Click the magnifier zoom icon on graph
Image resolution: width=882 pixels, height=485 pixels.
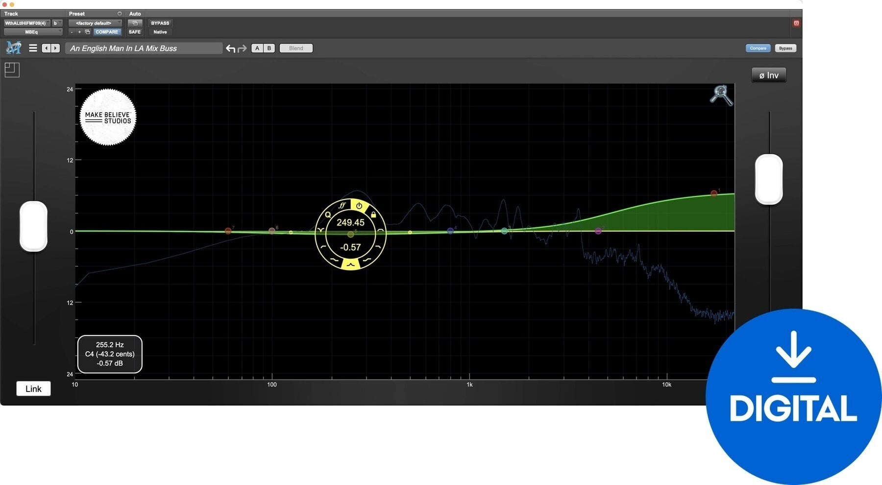click(x=721, y=95)
